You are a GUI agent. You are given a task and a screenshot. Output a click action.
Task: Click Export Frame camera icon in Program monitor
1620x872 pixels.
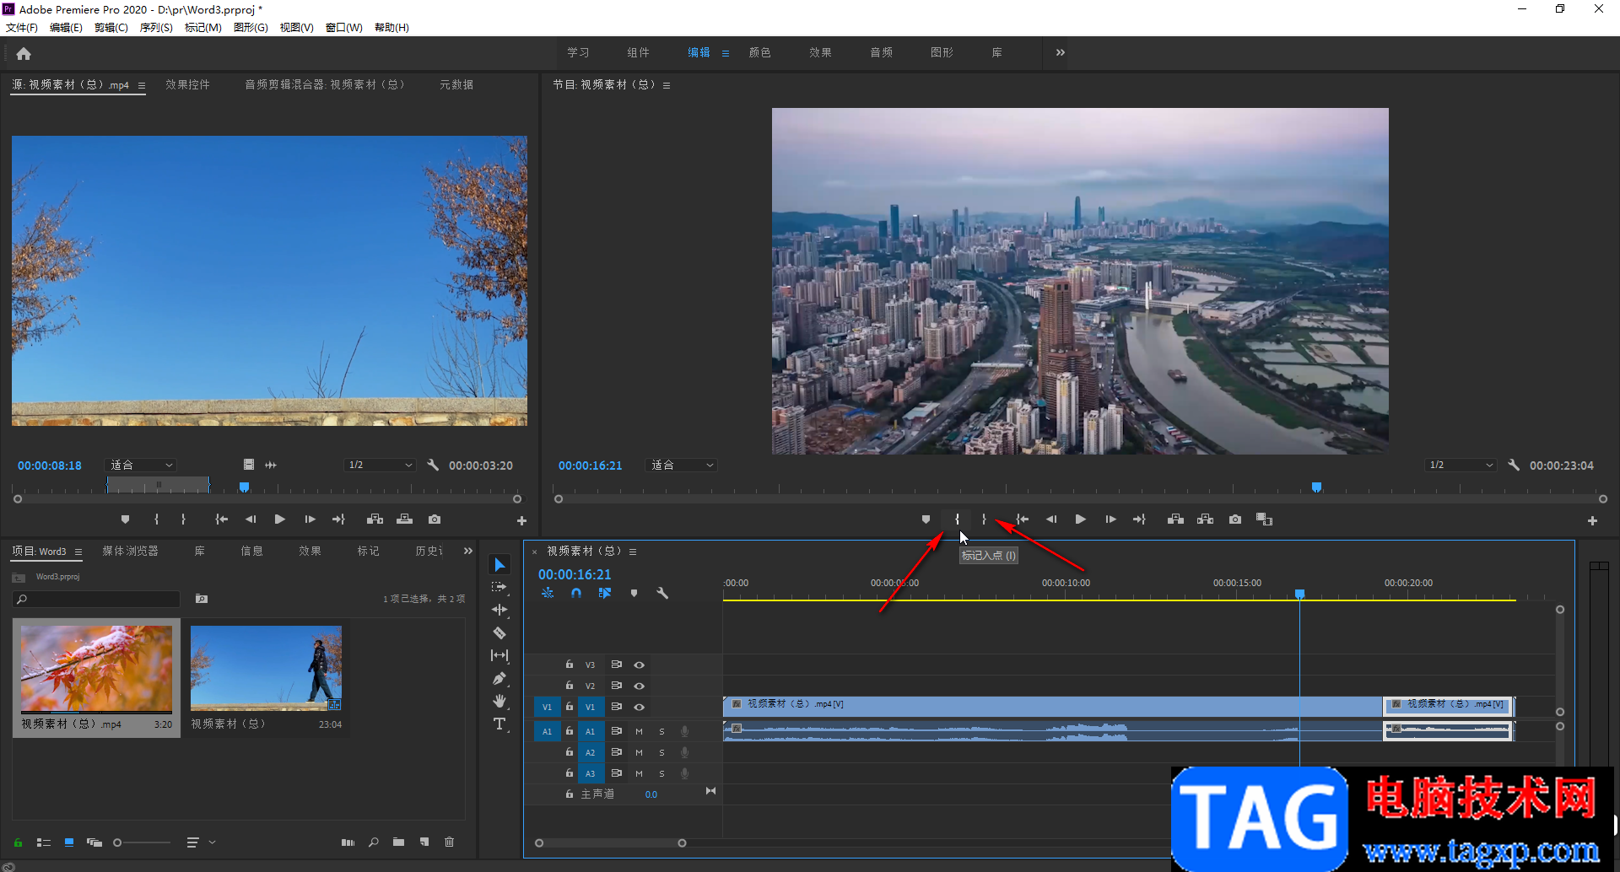click(1235, 519)
